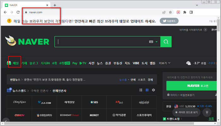Screen dimensions: 221x126
Task: Switch newsstand to grid view icon
Action: click(147, 90)
